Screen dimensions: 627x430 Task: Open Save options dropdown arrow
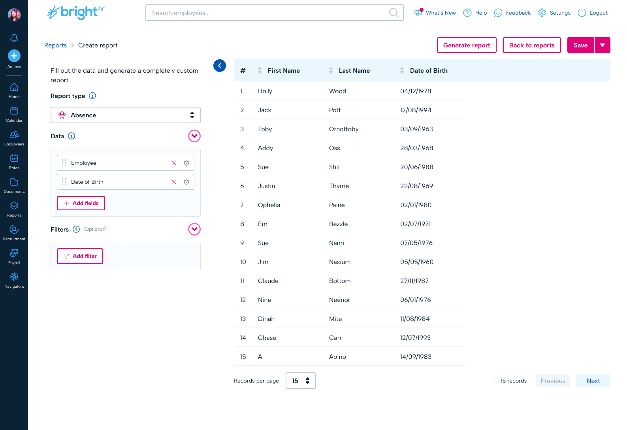(x=603, y=45)
